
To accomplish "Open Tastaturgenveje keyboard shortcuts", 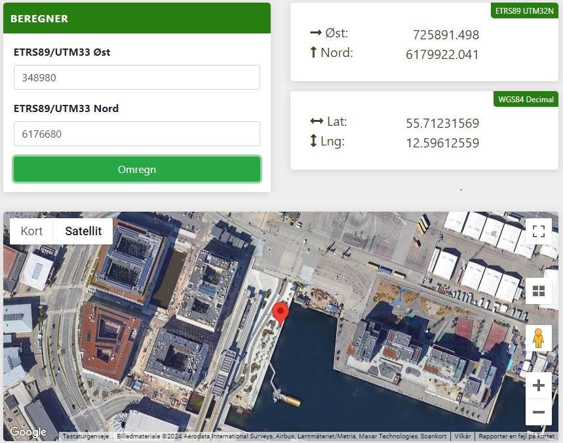I will pyautogui.click(x=85, y=436).
